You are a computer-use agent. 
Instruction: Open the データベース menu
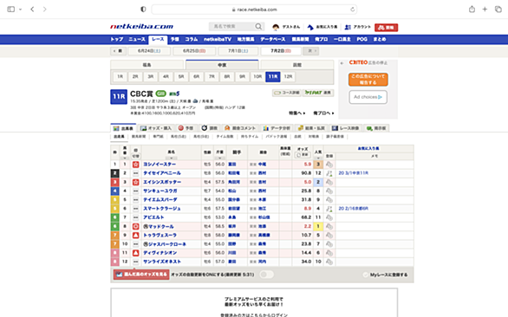[x=273, y=39]
